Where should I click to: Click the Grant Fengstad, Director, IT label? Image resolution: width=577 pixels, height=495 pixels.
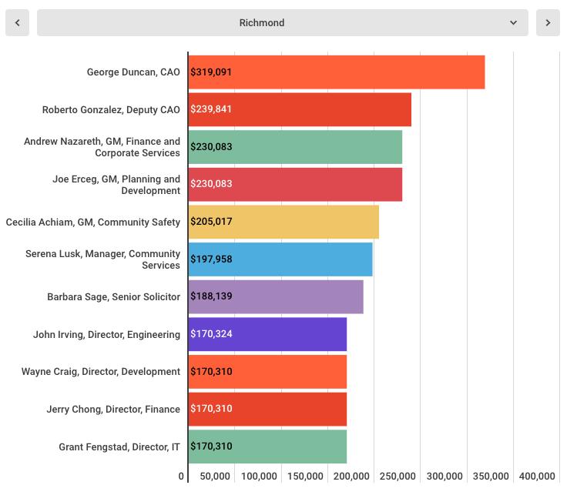tap(119, 447)
